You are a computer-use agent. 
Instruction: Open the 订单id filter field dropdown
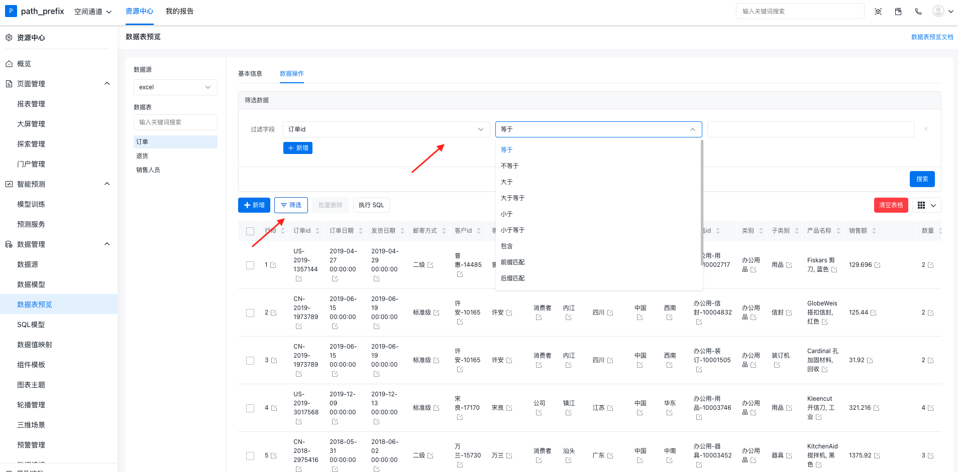click(x=386, y=129)
